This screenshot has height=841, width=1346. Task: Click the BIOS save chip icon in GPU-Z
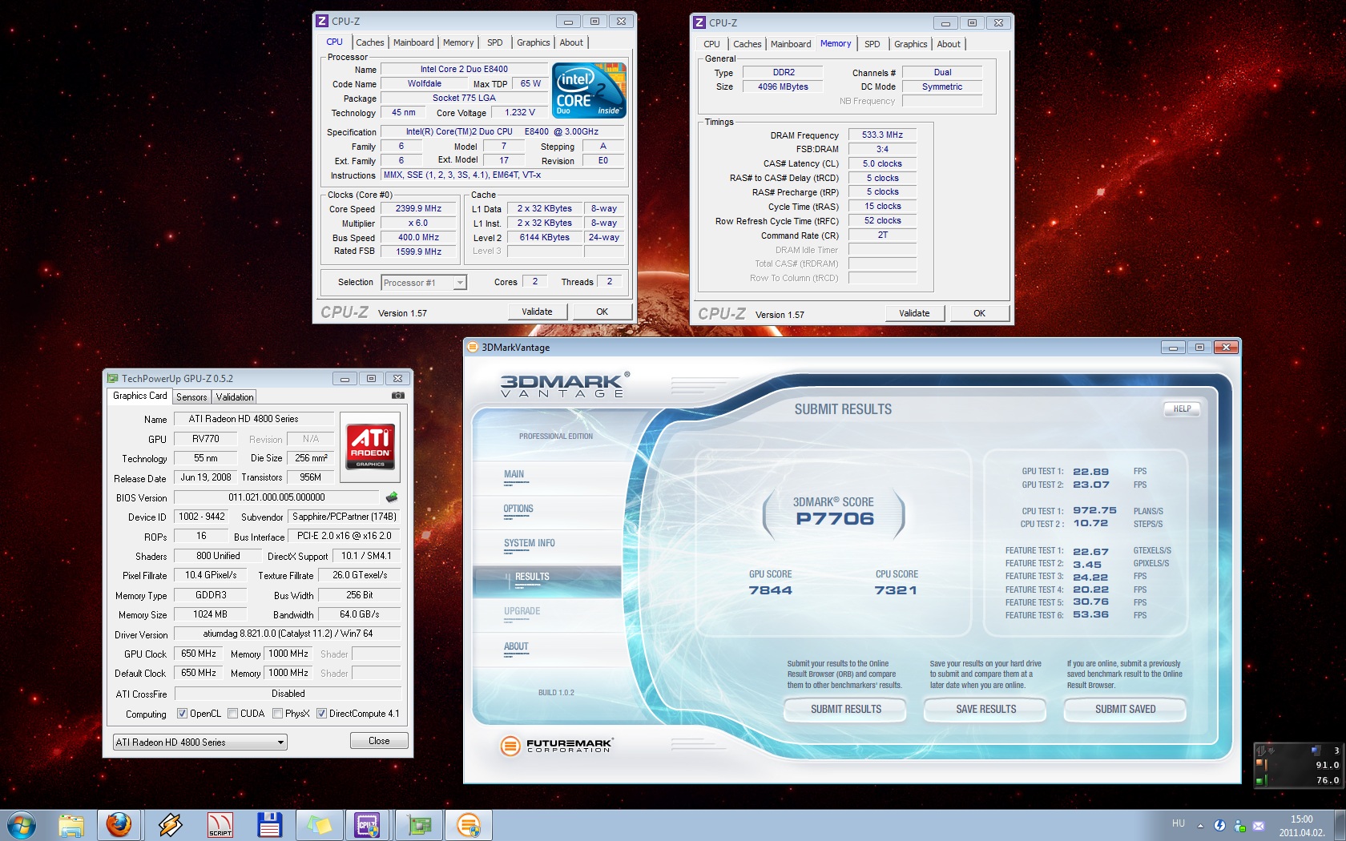point(392,497)
